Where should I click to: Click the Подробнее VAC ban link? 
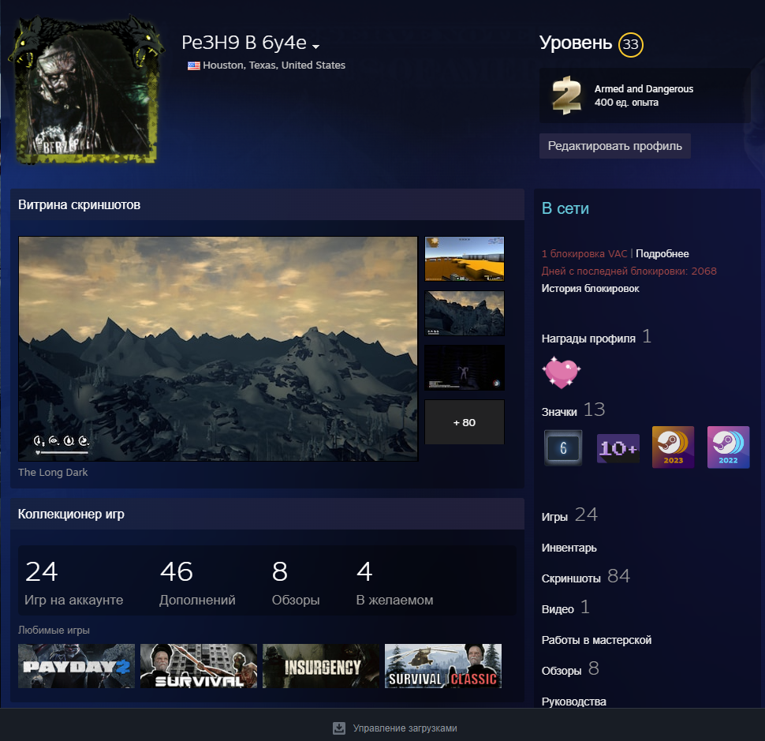click(662, 254)
